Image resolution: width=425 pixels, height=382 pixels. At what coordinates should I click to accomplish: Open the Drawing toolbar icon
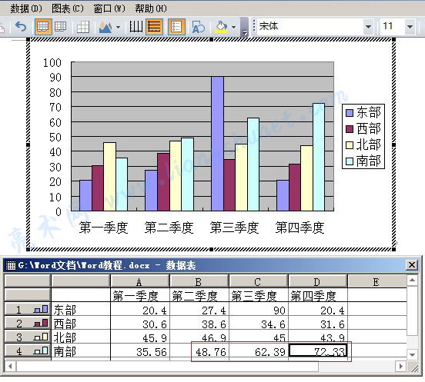pos(198,27)
